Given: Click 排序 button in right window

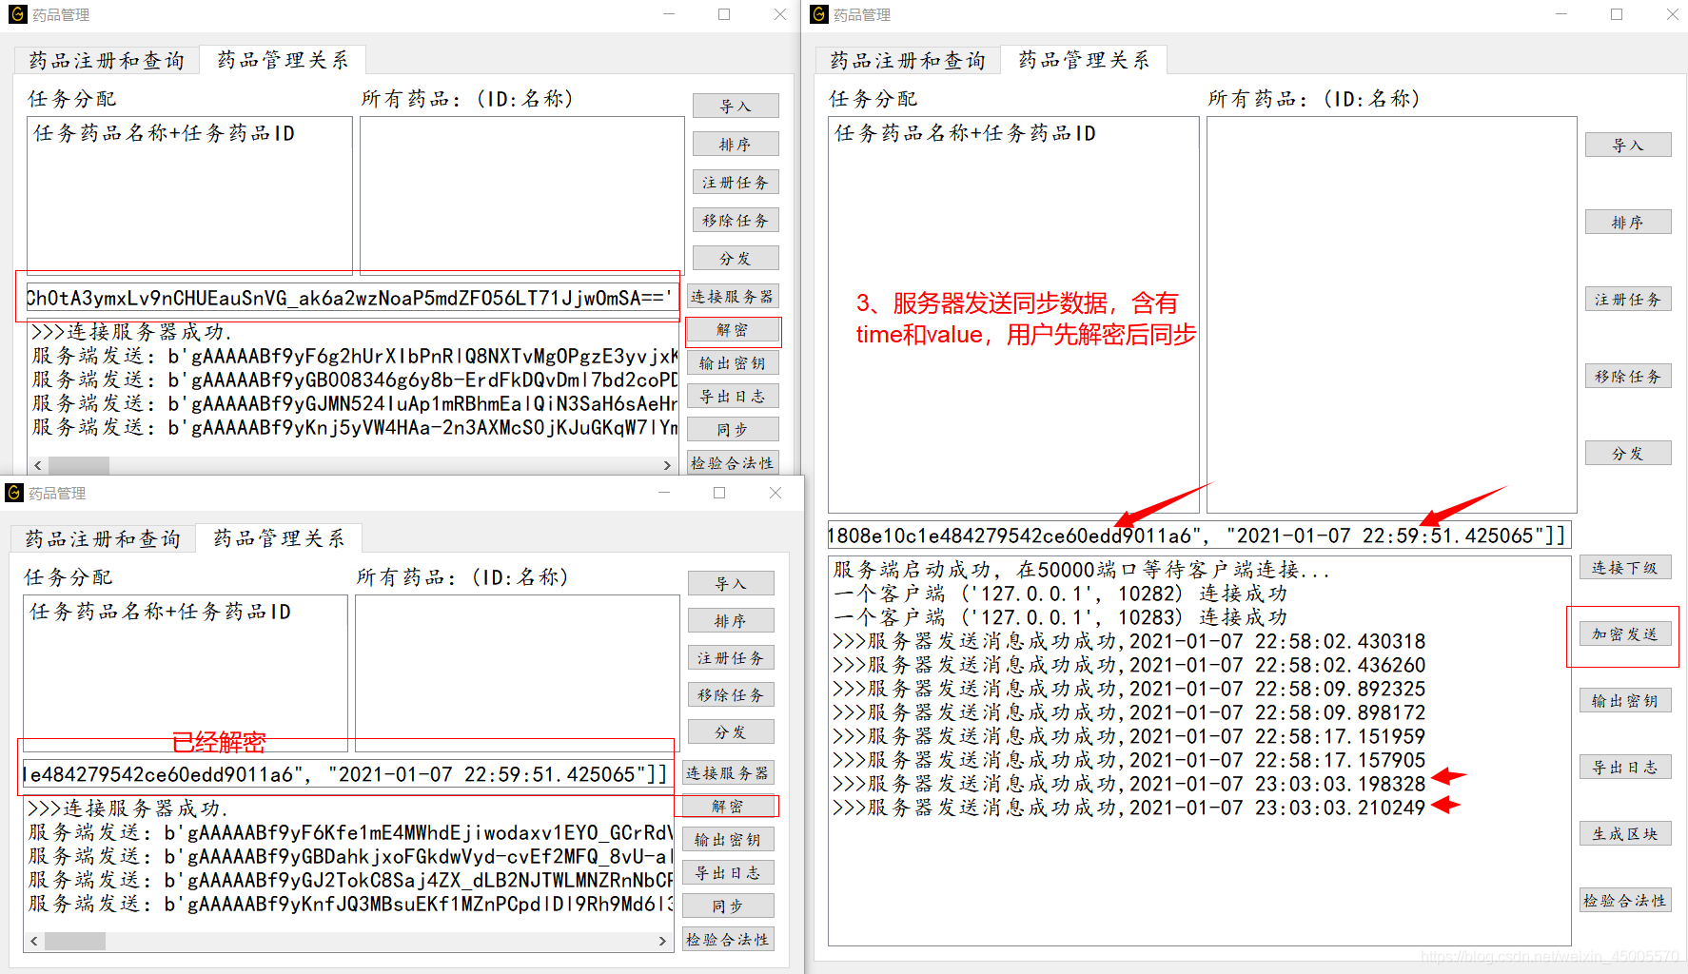Looking at the screenshot, I should pyautogui.click(x=1628, y=222).
